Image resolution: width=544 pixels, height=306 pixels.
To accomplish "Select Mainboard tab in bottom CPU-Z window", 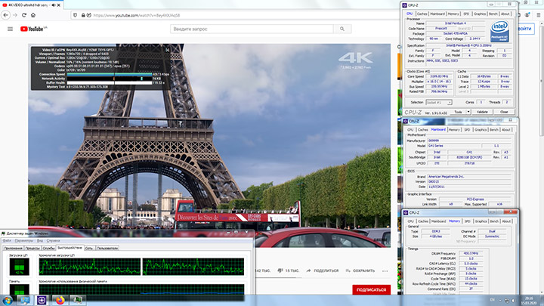I will point(438,221).
